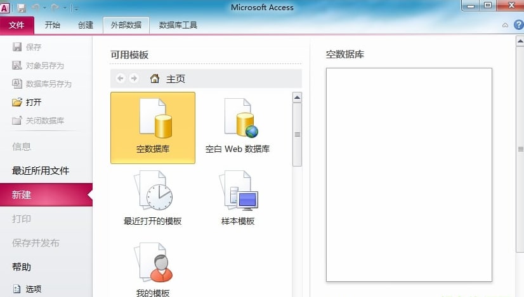Switch to the 开始 ribbon tab
Image resolution: width=524 pixels, height=297 pixels.
click(53, 25)
